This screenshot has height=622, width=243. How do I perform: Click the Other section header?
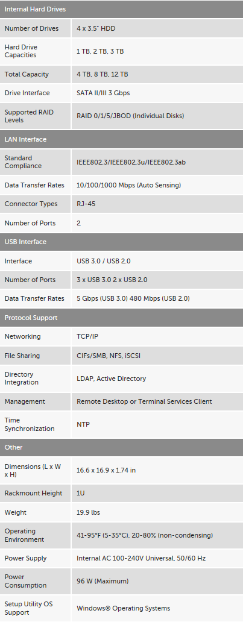coord(122,447)
